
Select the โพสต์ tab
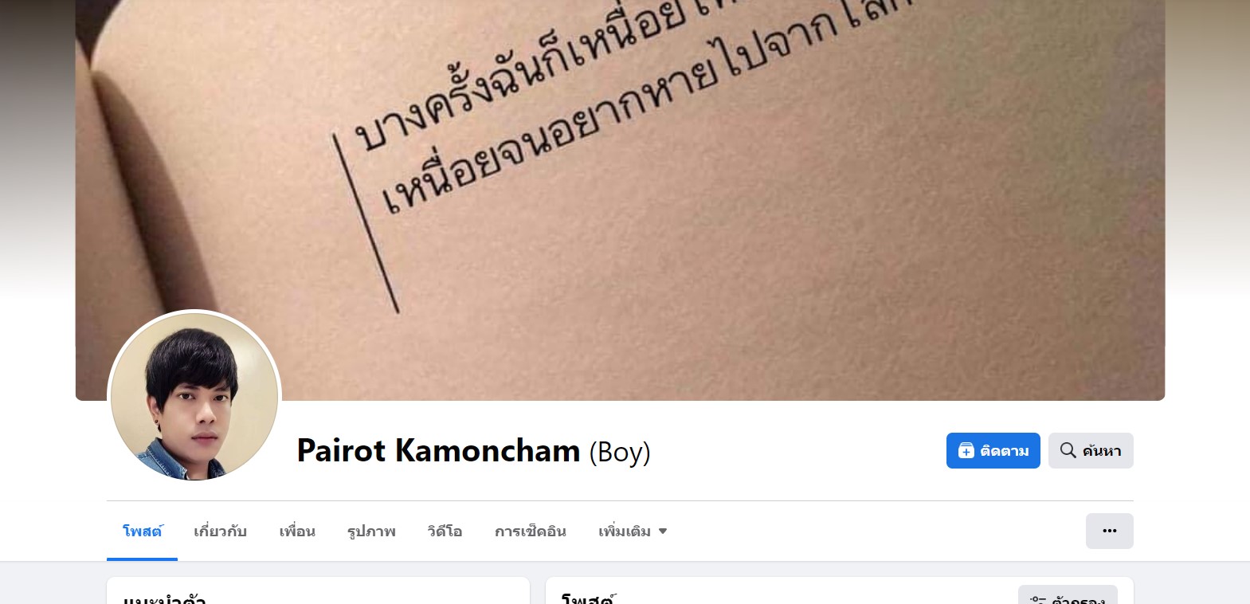click(x=142, y=531)
